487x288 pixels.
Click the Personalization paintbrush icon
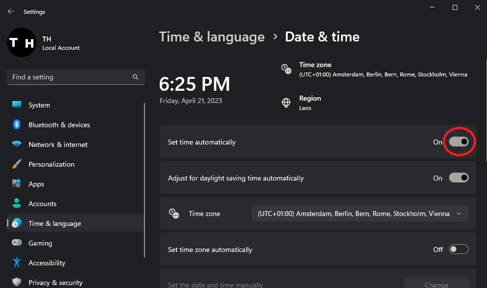pos(17,164)
